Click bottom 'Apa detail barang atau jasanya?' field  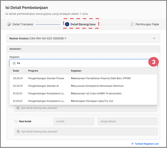(86, 132)
